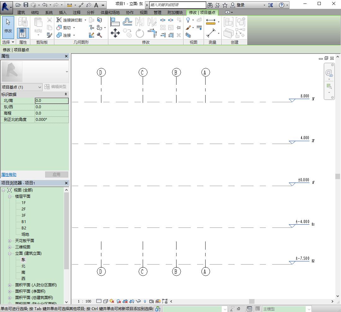
Task: Click the Demolish hammer tool
Action: [x=99, y=35]
